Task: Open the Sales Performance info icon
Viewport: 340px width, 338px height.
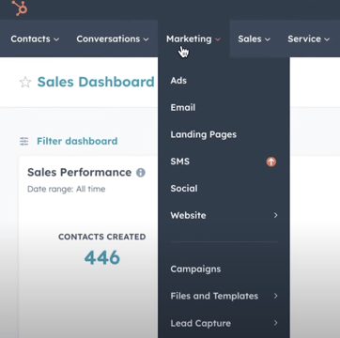Action: tap(141, 173)
